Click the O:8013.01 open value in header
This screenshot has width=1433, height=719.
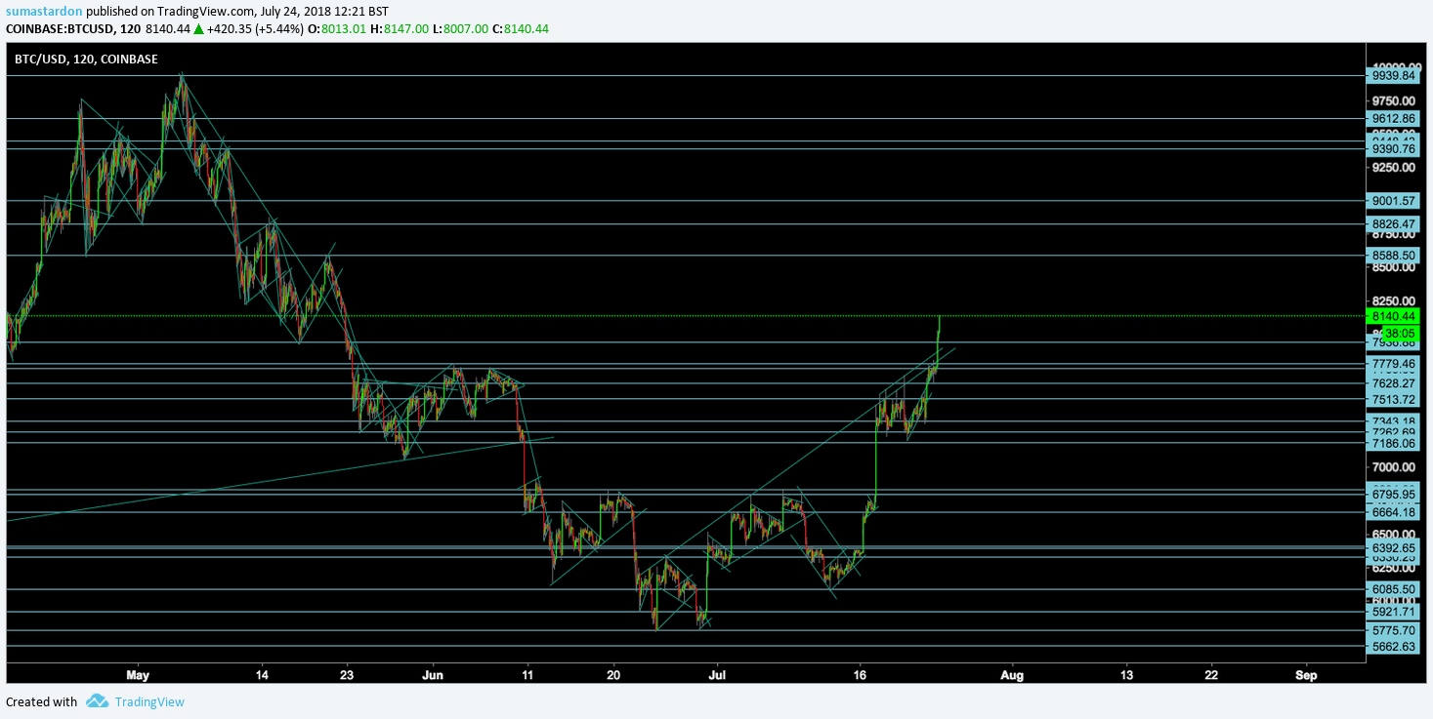337,29
